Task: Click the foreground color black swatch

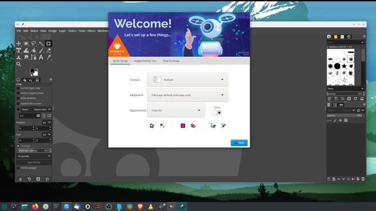Action: 32,70
